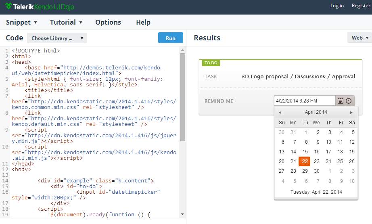Viewport: 372px width, 224px height.
Task: Run the code snippet
Action: pos(171,38)
